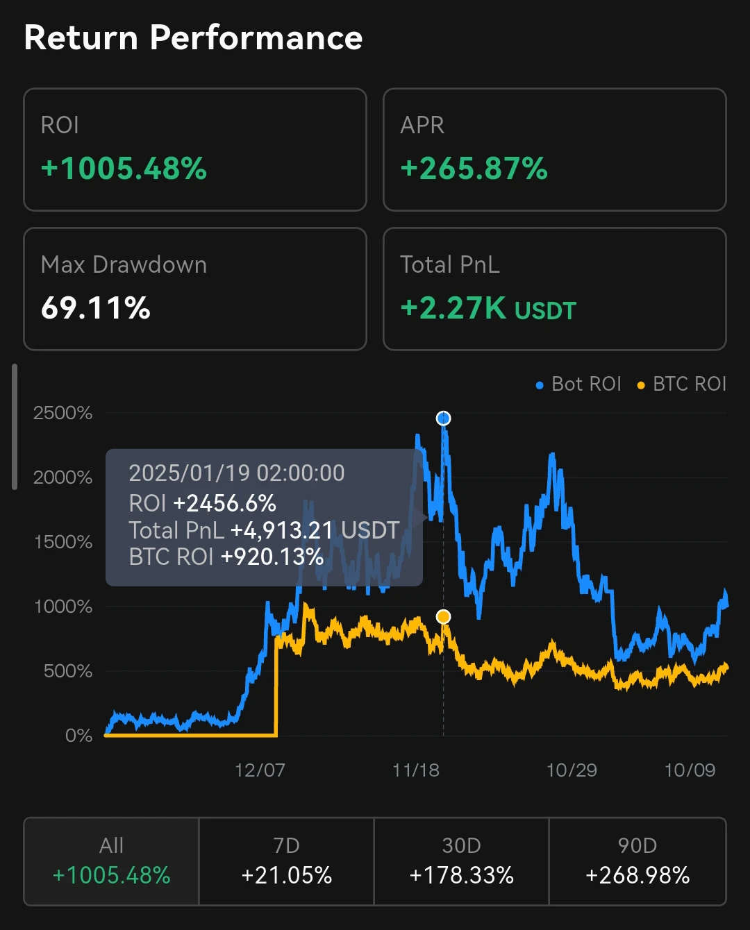Tap the chart tooltip showing 2025/01/19
The width and height of the screenshot is (750, 930).
point(264,518)
